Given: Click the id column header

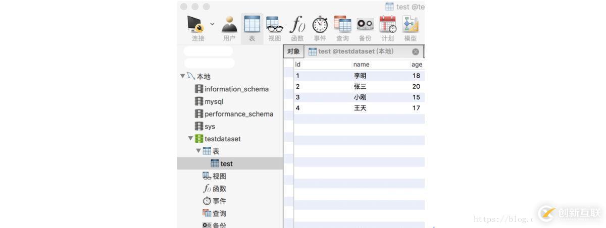Looking at the screenshot, I should [x=322, y=65].
